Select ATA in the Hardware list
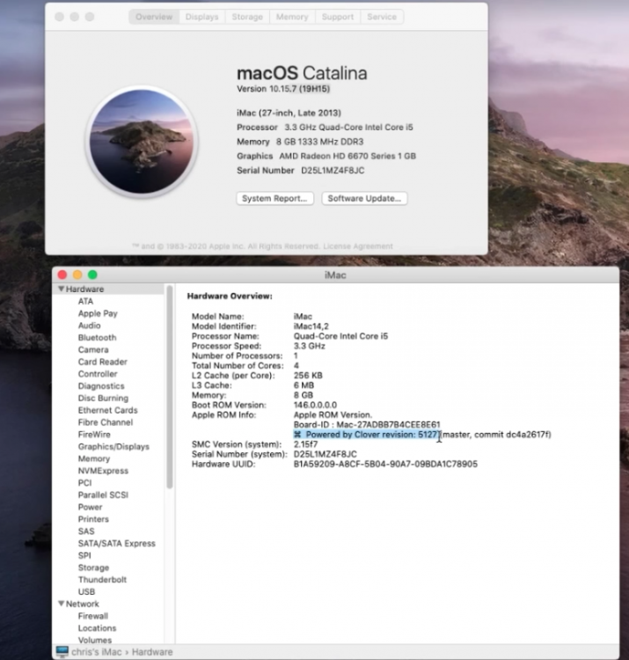Image resolution: width=629 pixels, height=660 pixels. (86, 301)
